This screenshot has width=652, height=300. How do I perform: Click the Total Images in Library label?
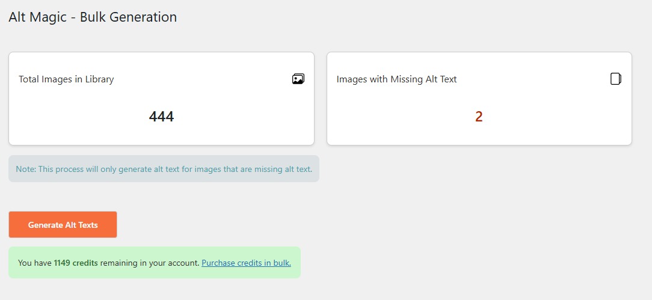coord(66,79)
